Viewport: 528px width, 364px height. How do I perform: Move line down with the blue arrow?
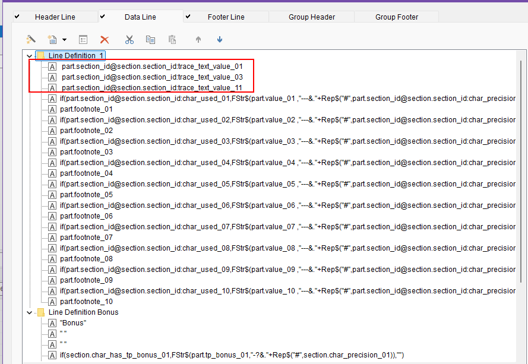[219, 39]
